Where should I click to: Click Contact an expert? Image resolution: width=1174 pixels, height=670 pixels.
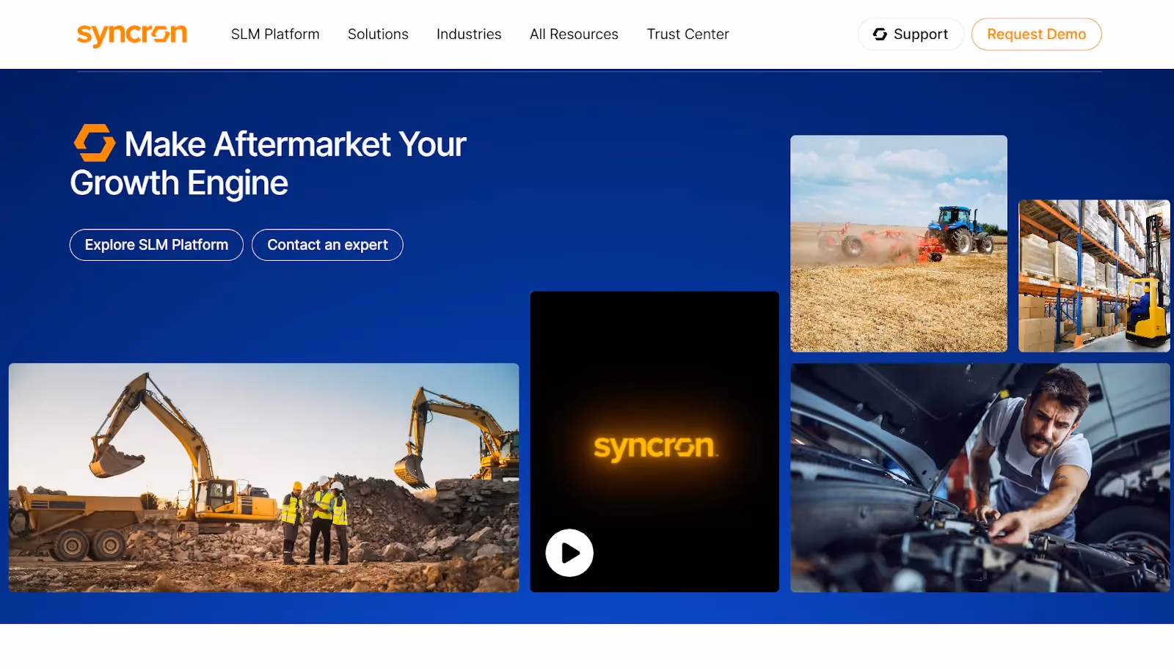point(327,245)
